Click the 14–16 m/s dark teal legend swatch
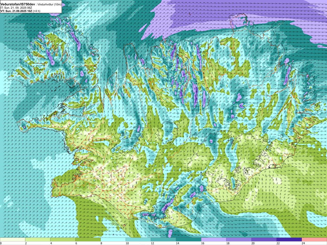Image resolution: width=327 pixels, height=245 pixels. pos(189,240)
